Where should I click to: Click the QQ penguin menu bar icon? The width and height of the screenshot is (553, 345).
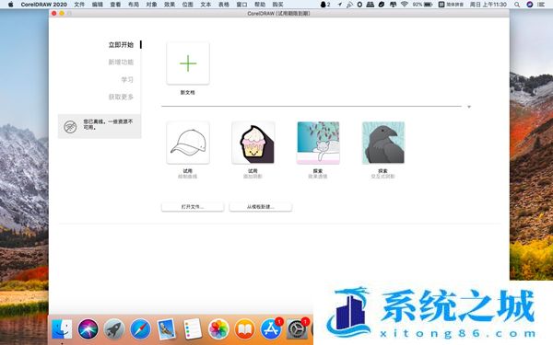(x=324, y=5)
